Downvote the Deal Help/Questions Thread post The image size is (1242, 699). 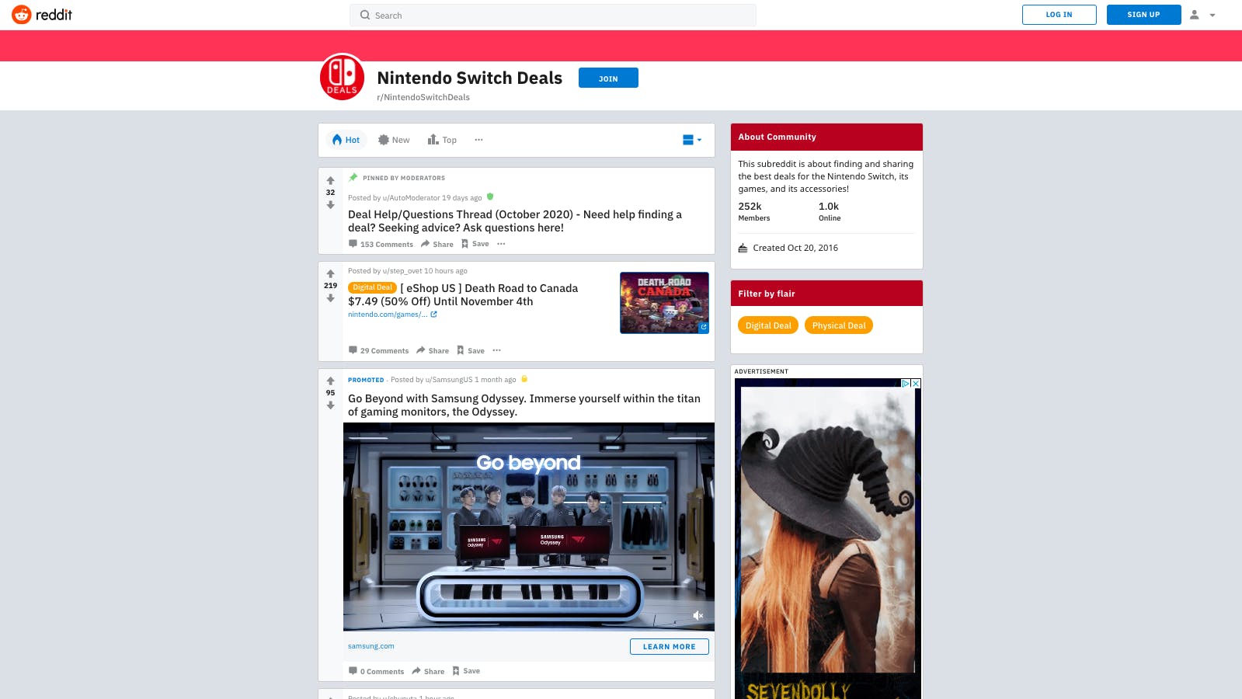[330, 205]
